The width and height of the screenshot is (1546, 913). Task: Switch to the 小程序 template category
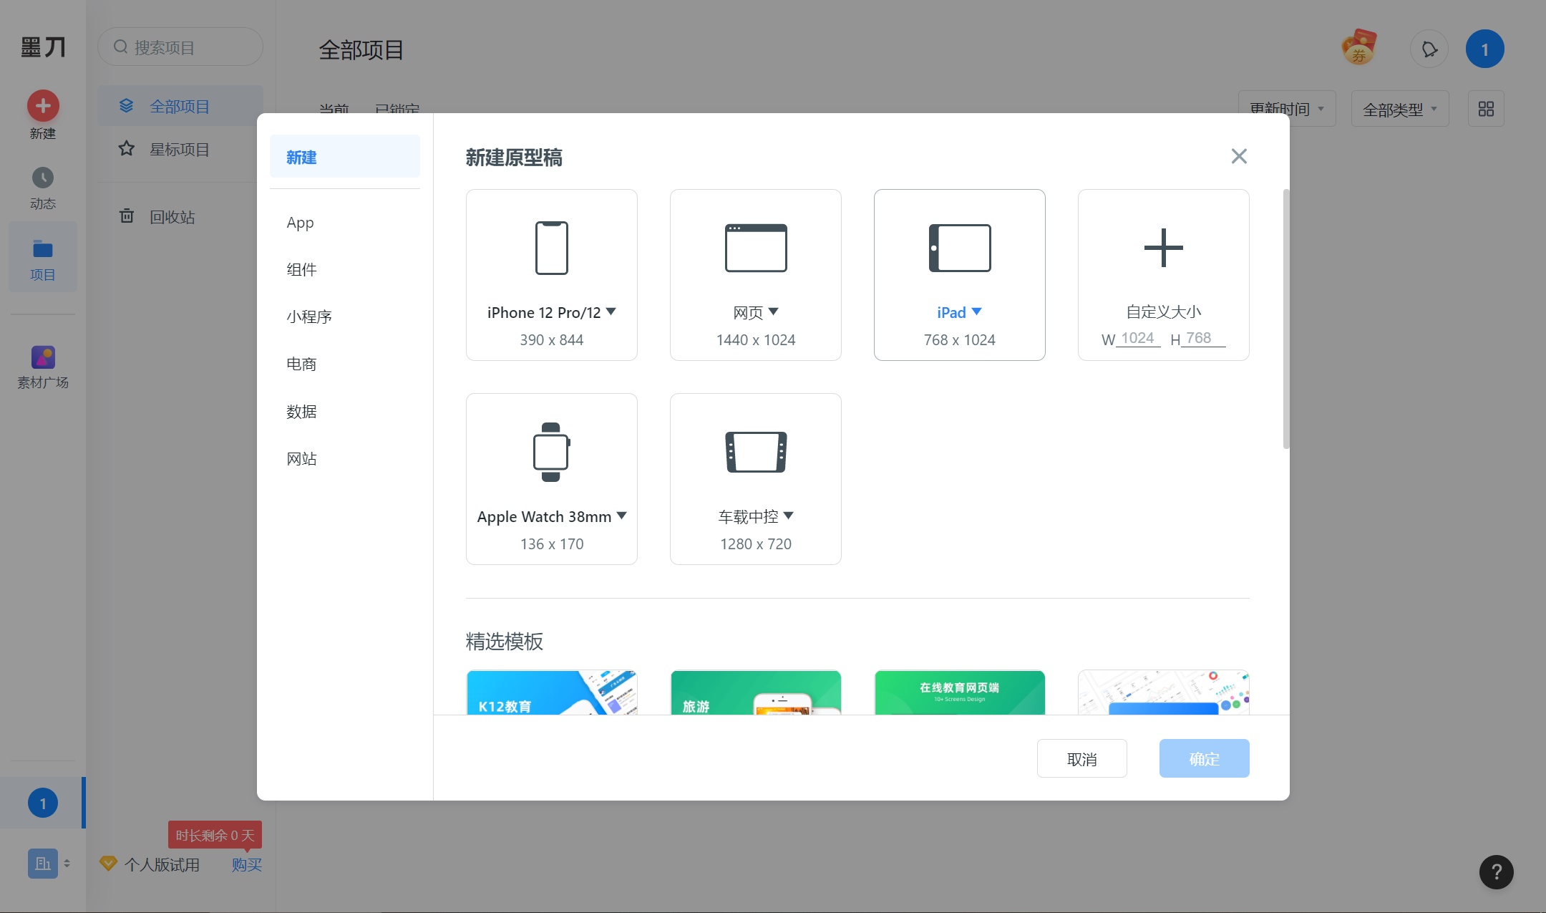309,317
